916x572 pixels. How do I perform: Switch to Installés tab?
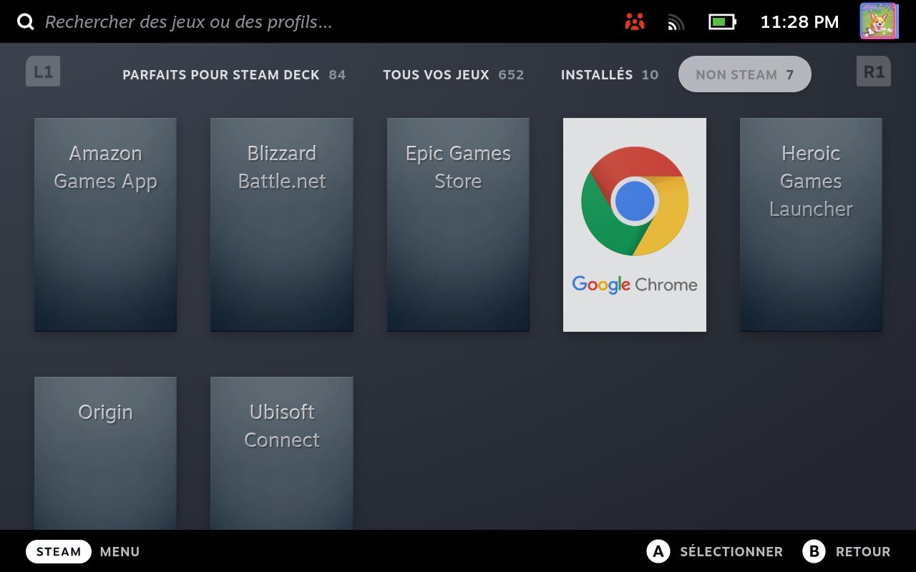point(609,74)
